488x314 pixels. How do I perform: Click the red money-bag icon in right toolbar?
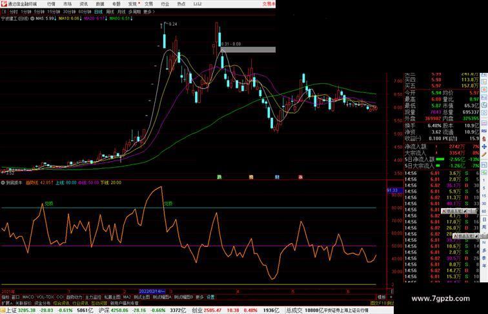click(484, 139)
